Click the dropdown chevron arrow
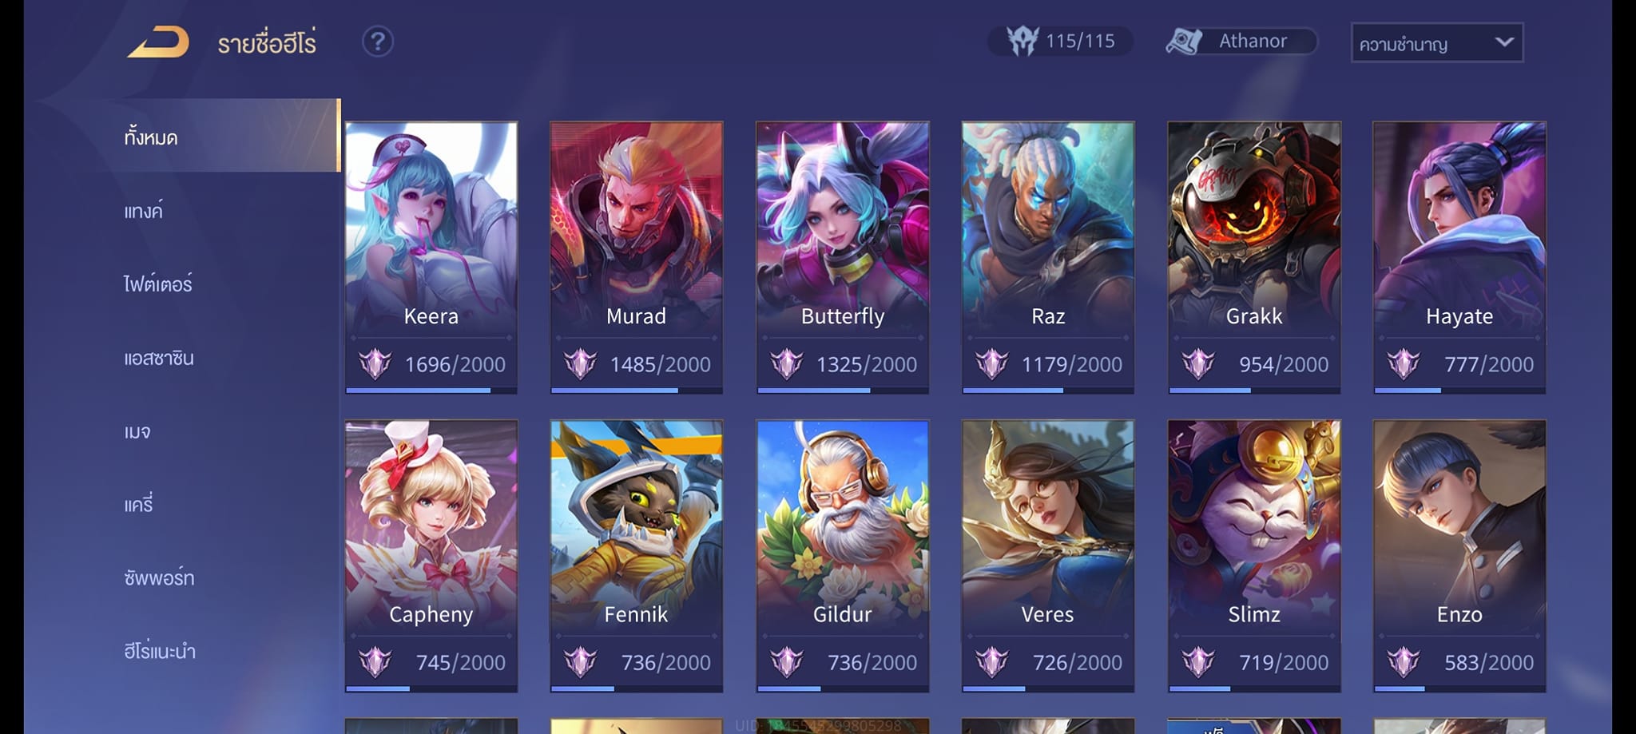This screenshot has width=1636, height=734. pos(1504,42)
